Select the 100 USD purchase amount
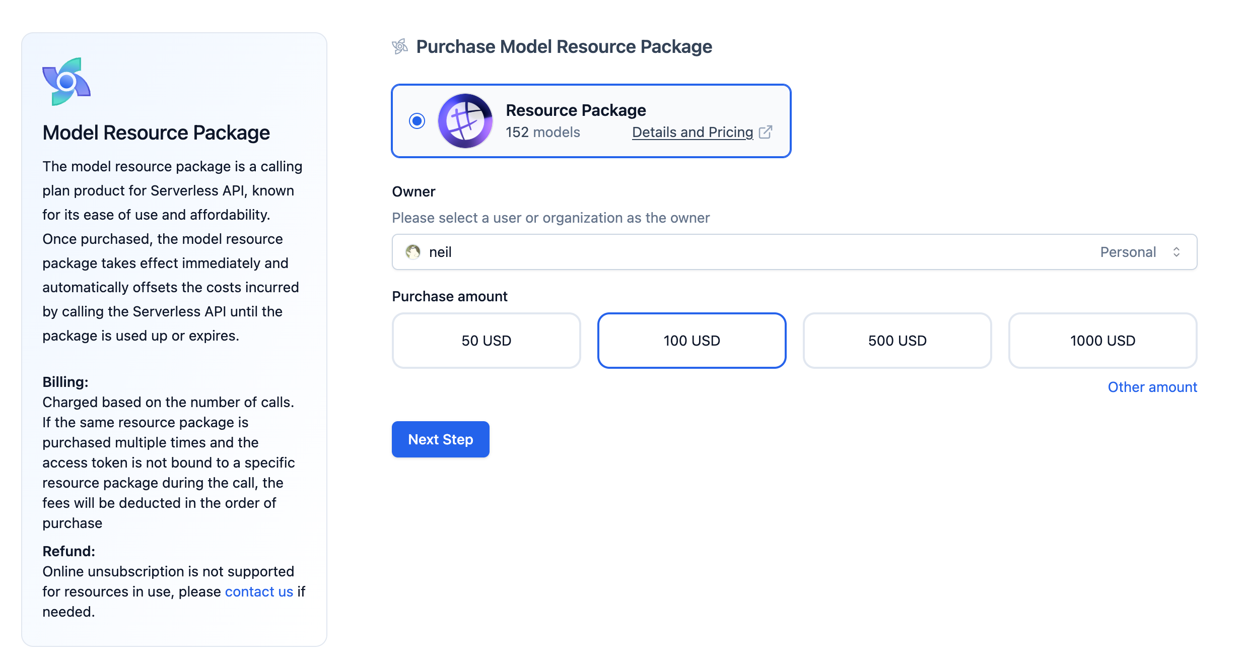 [692, 340]
